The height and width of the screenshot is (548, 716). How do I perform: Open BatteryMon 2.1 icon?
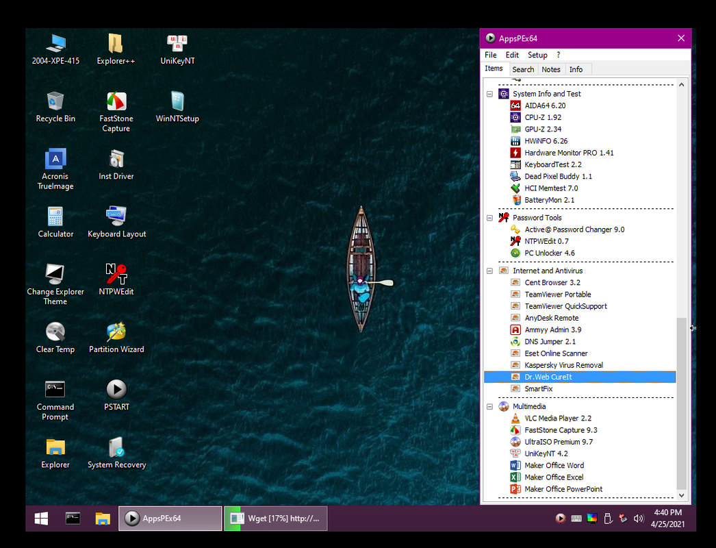(x=515, y=200)
